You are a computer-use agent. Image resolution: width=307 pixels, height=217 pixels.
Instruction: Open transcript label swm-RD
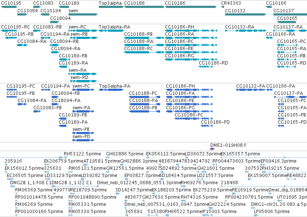[79, 77]
